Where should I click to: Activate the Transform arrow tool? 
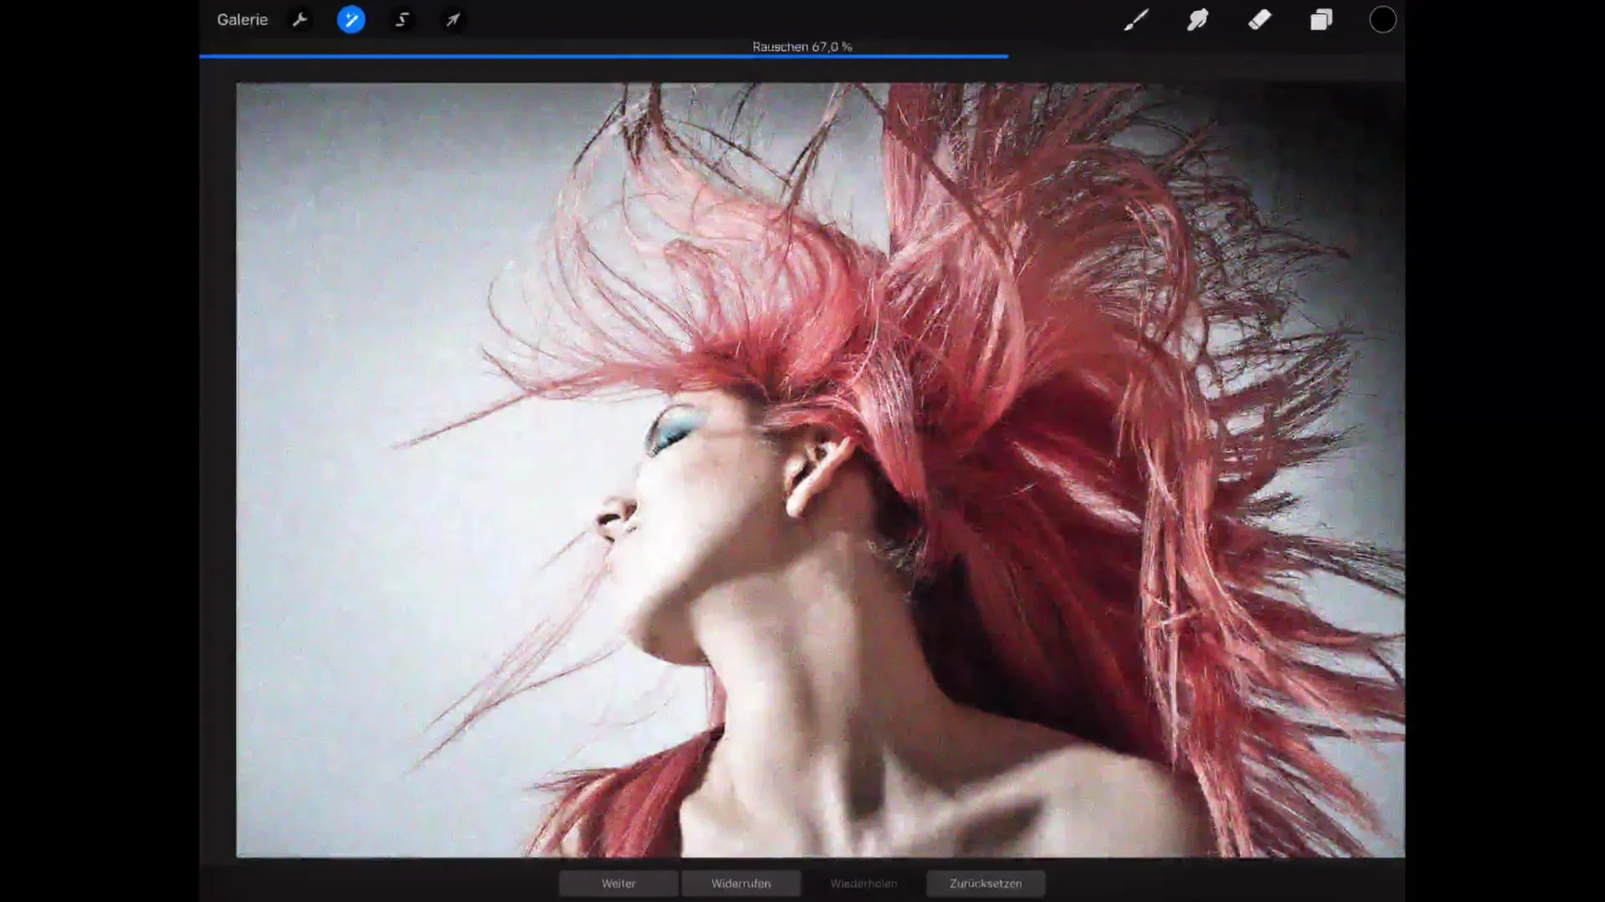coord(453,19)
